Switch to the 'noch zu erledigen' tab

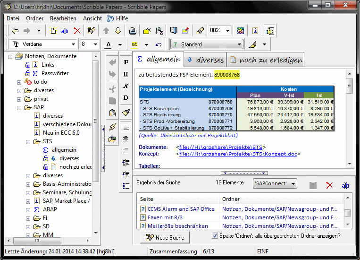point(265,60)
